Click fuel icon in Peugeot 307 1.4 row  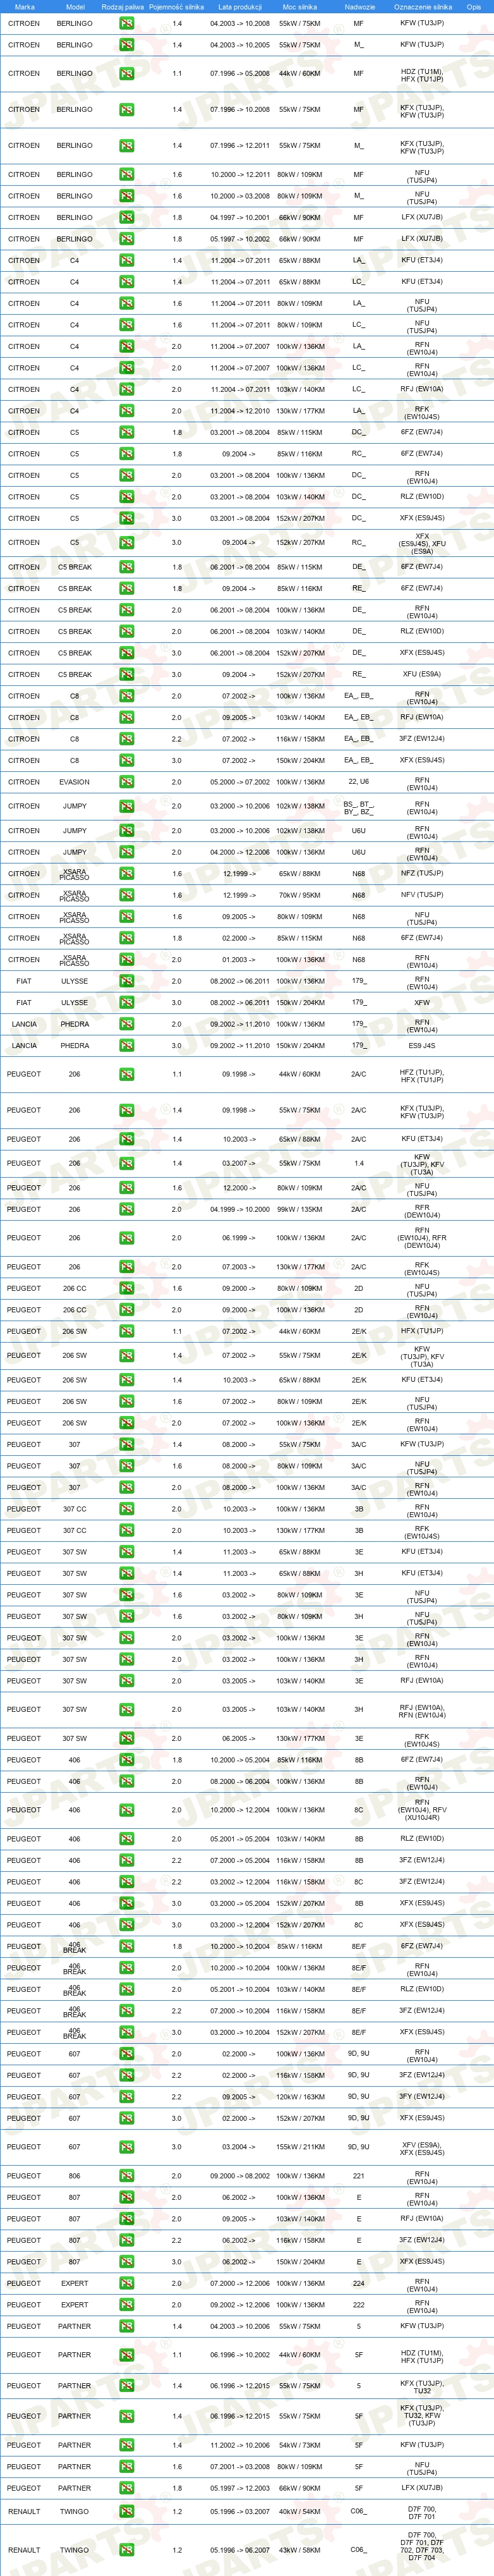click(x=126, y=1445)
